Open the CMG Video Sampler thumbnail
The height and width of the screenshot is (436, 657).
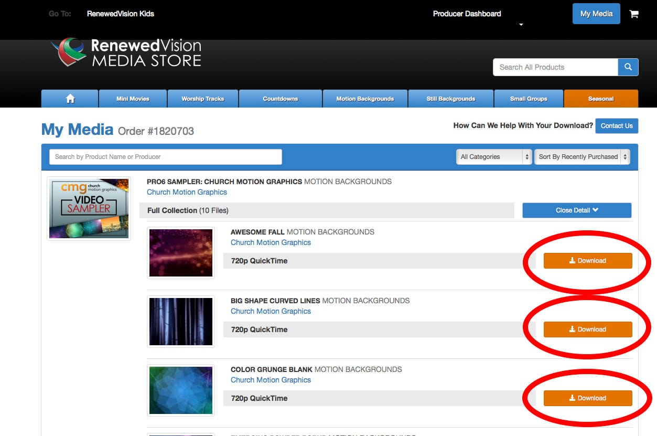(x=89, y=208)
